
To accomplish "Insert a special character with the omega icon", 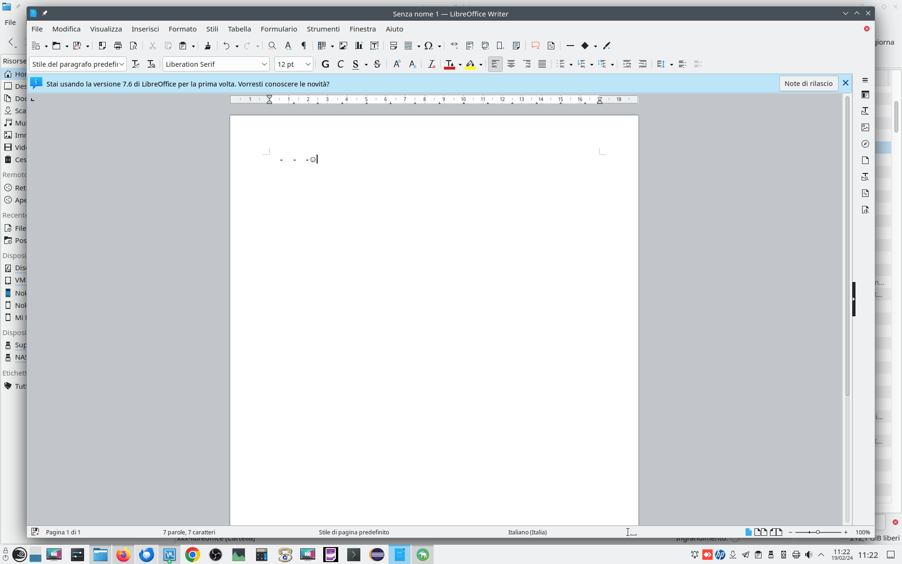I will [429, 46].
